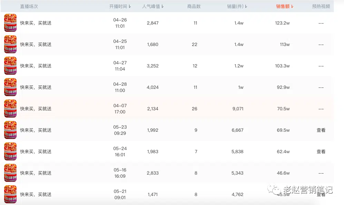Select sales amount 46.6w
Screen dimensions: 344x205
click(x=283, y=173)
